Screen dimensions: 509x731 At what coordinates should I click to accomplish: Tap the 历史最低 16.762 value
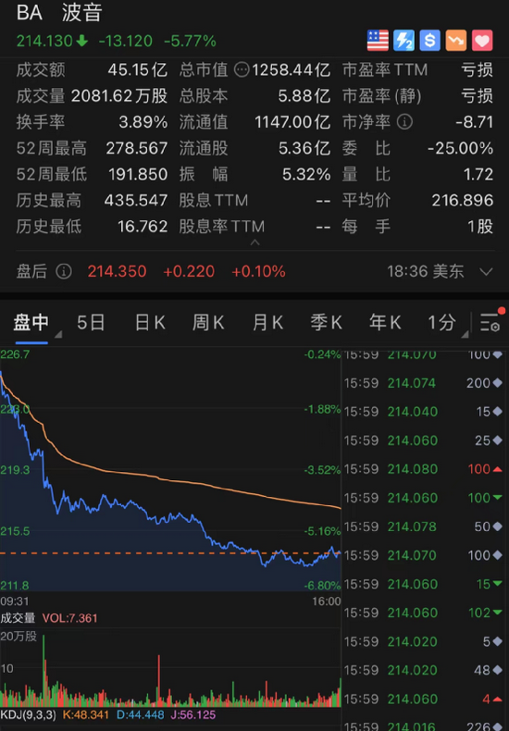143,227
